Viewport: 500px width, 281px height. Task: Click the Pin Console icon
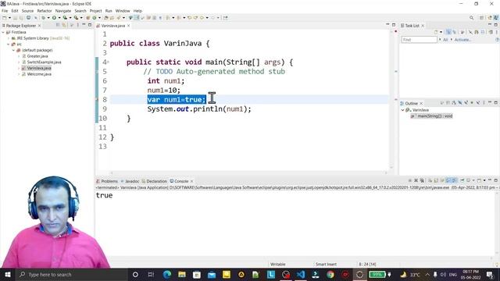coord(462,180)
